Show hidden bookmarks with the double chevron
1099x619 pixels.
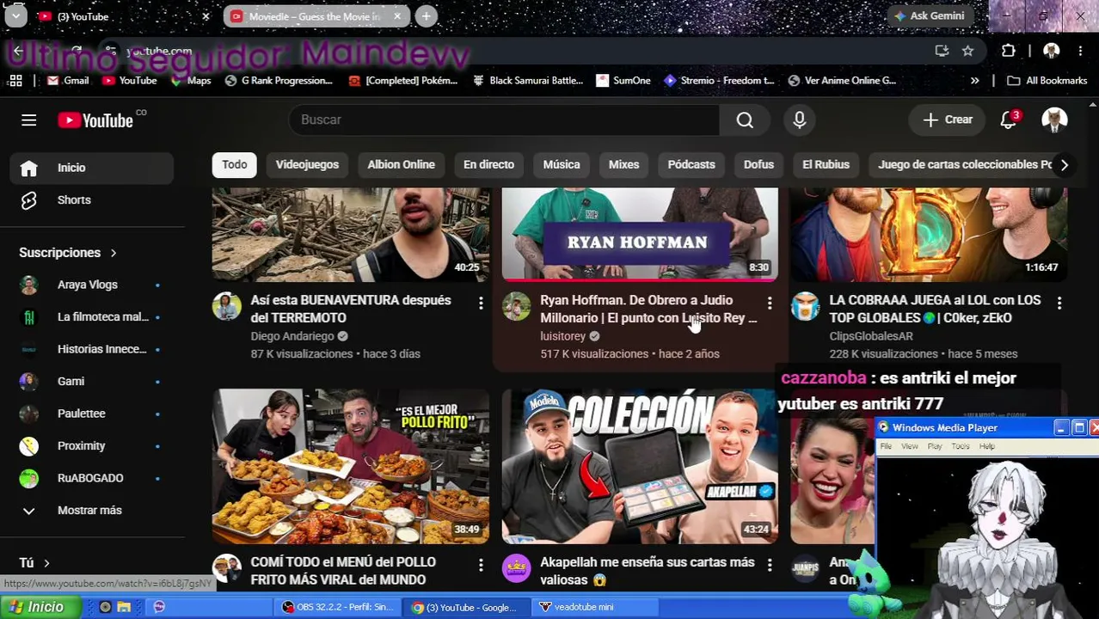point(974,80)
